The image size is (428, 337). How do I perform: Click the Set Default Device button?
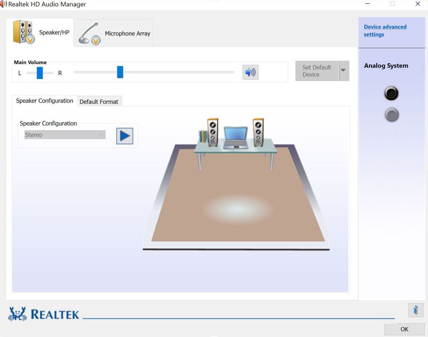tap(317, 71)
